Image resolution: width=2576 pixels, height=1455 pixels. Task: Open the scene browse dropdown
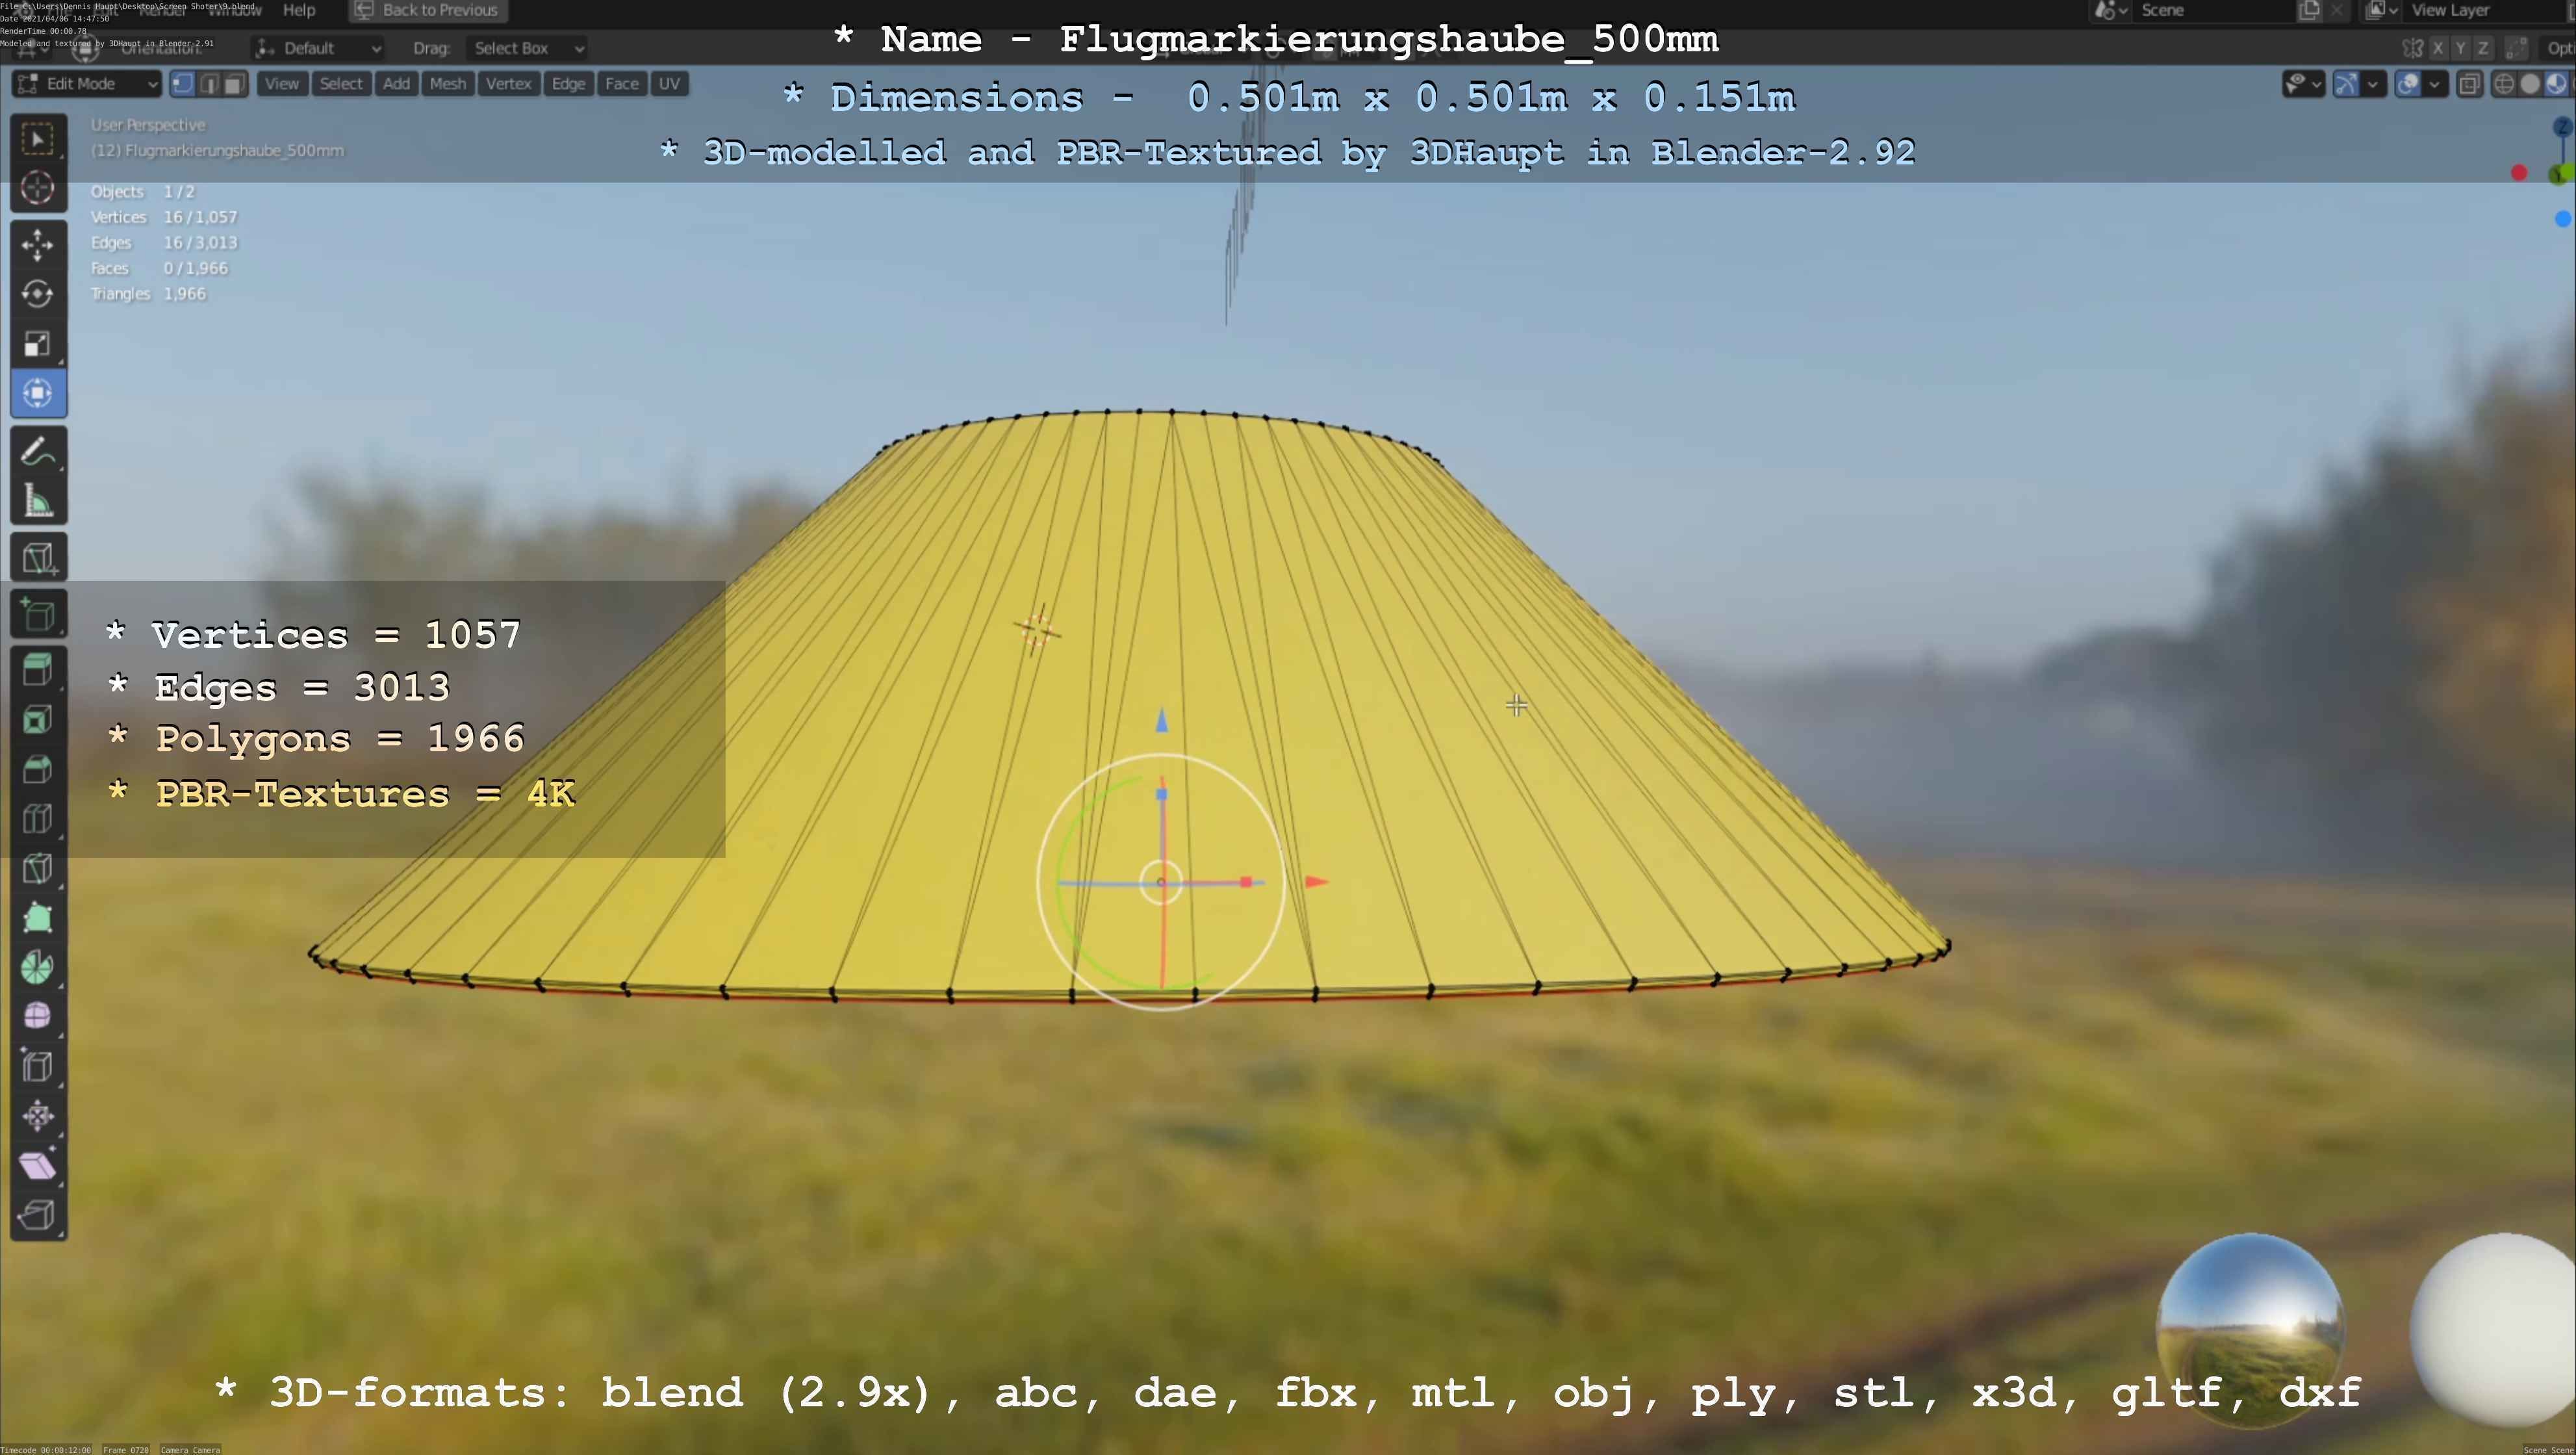coord(2109,11)
